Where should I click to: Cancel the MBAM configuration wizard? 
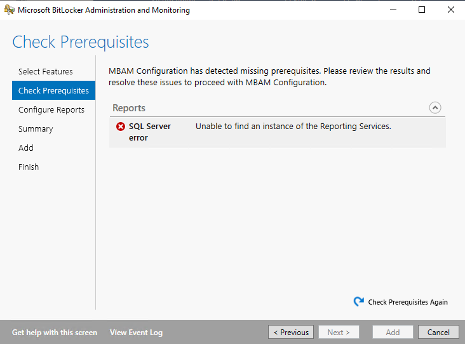coord(438,332)
